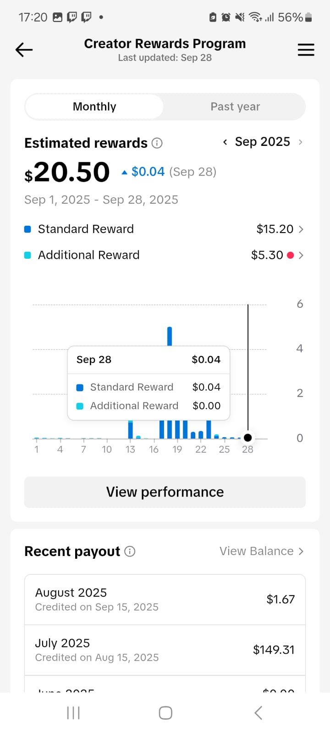Tap tall blue bar on chart

pyautogui.click(x=170, y=336)
